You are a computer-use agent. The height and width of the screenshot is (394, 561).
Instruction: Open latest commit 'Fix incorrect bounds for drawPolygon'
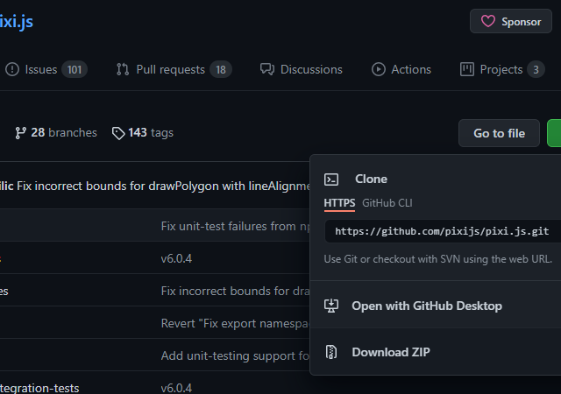click(164, 186)
